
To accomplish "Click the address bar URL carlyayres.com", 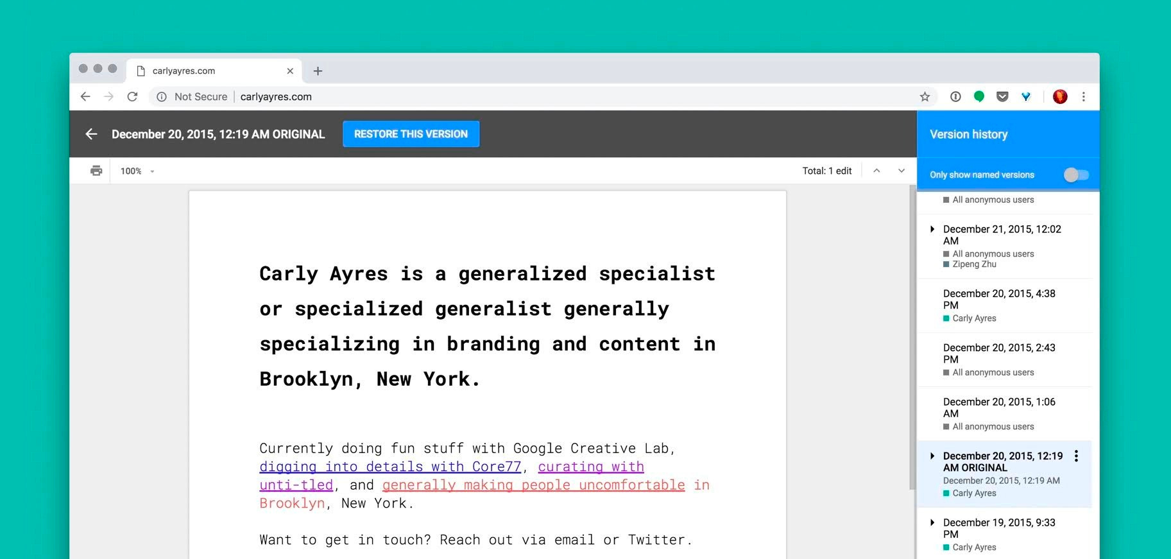I will tap(276, 97).
